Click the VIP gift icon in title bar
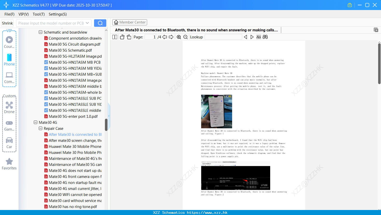The width and height of the screenshot is (381, 215). 350,5
